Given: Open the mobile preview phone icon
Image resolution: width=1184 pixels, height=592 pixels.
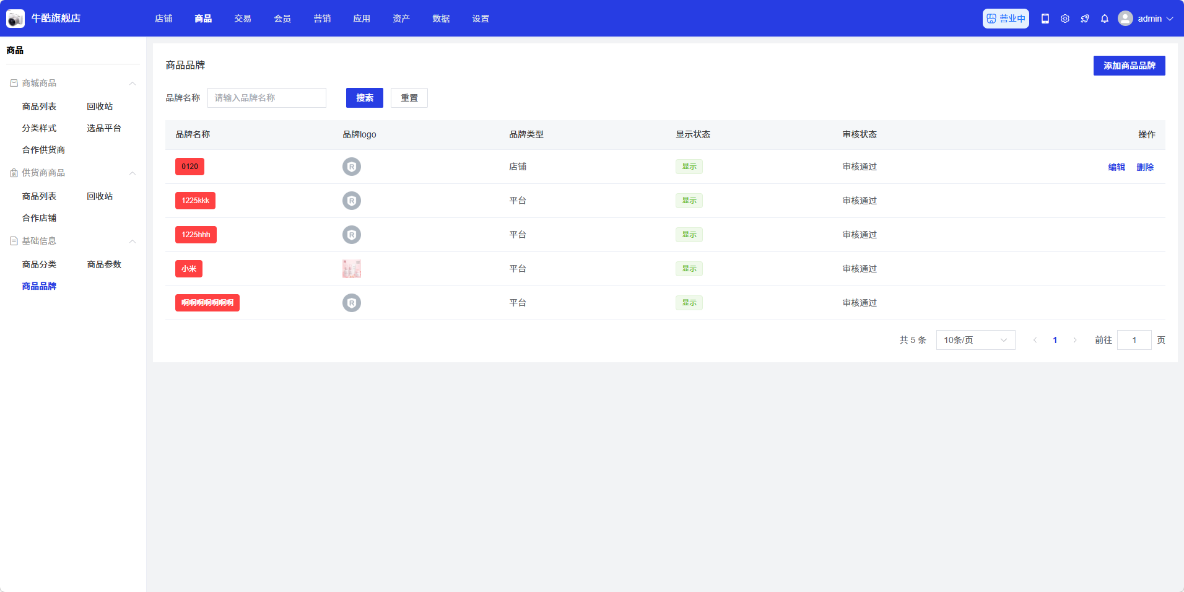Looking at the screenshot, I should coord(1045,19).
